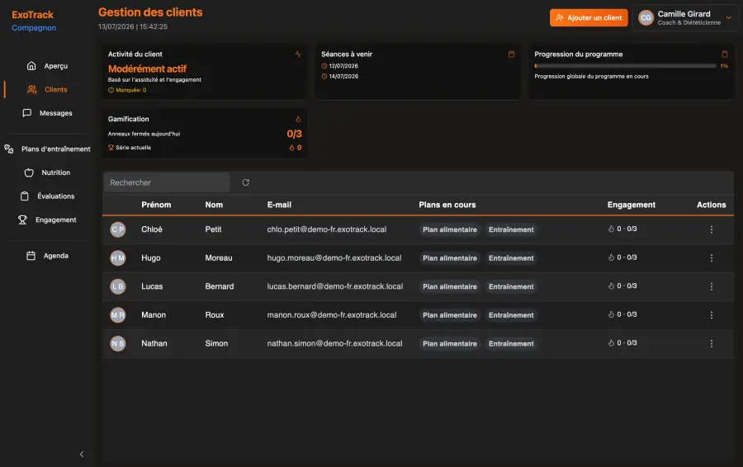Open actions menu for Hugo Moreau
The image size is (743, 467).
[712, 258]
